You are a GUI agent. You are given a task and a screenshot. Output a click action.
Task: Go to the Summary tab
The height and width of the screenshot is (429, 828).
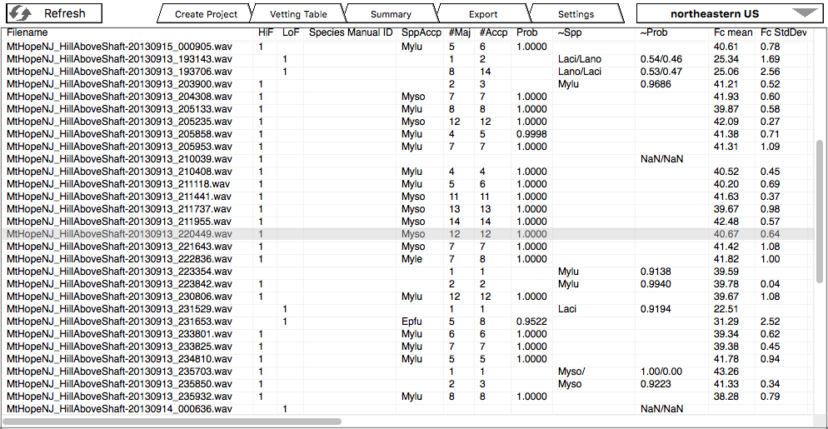pyautogui.click(x=391, y=14)
